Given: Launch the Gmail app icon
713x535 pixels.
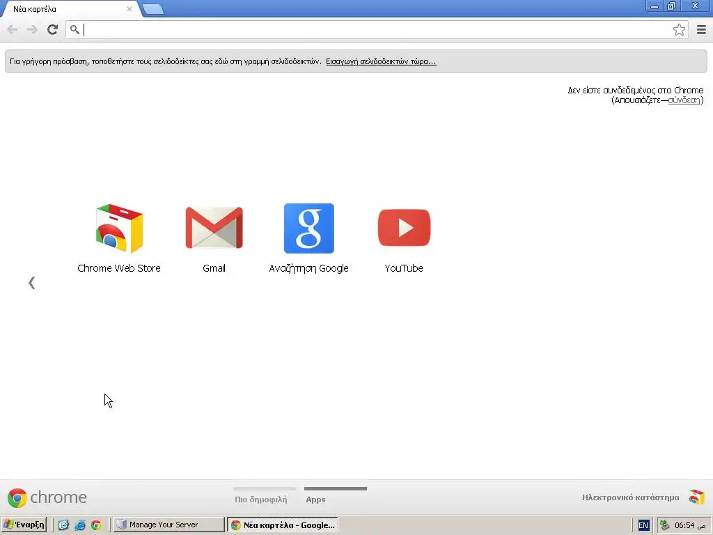Looking at the screenshot, I should pos(214,228).
